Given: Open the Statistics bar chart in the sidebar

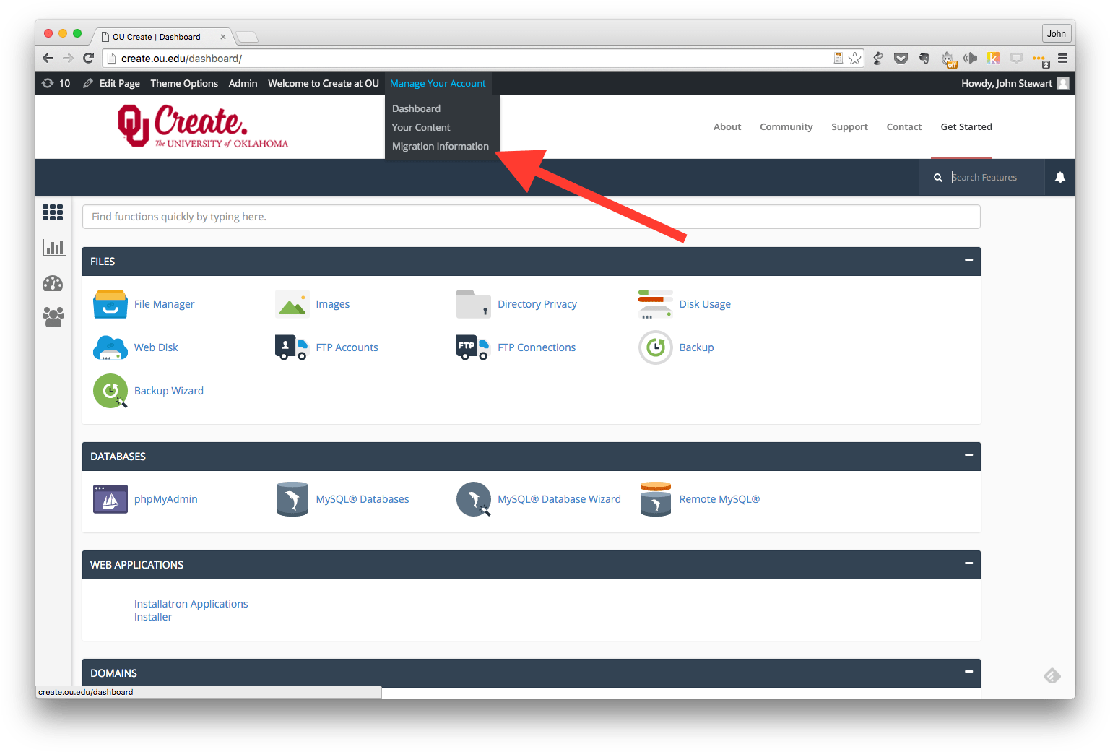Looking at the screenshot, I should (x=53, y=247).
